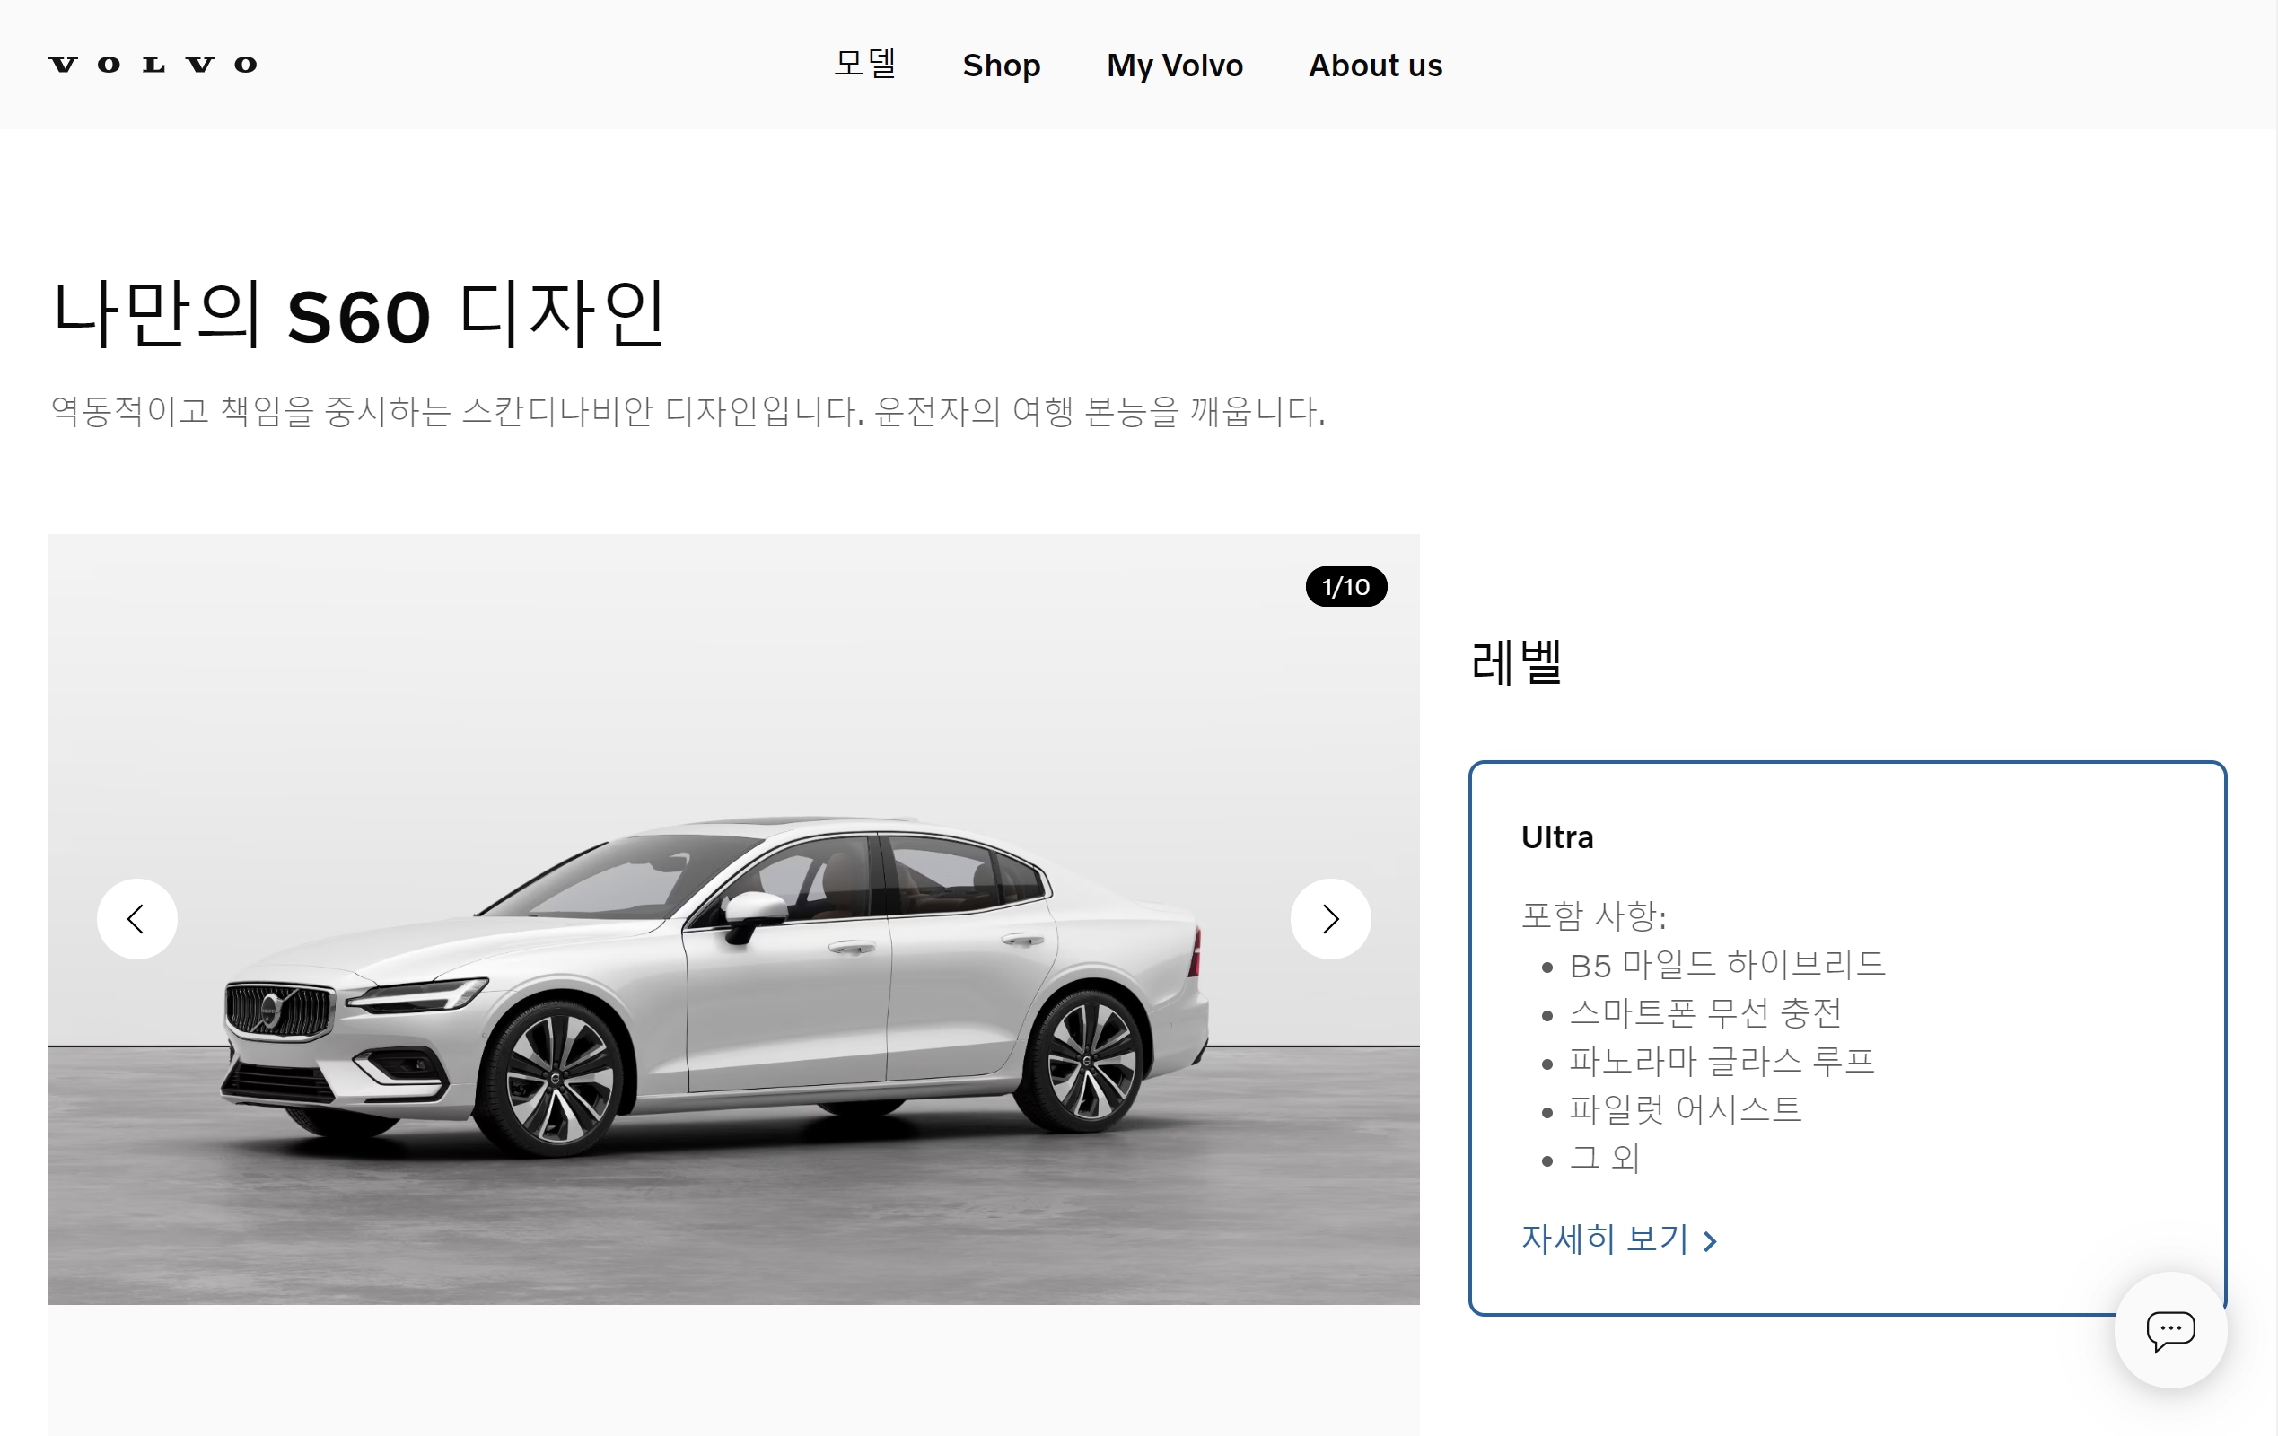Click the 나만의 S60 디자인 page heading

(x=358, y=315)
